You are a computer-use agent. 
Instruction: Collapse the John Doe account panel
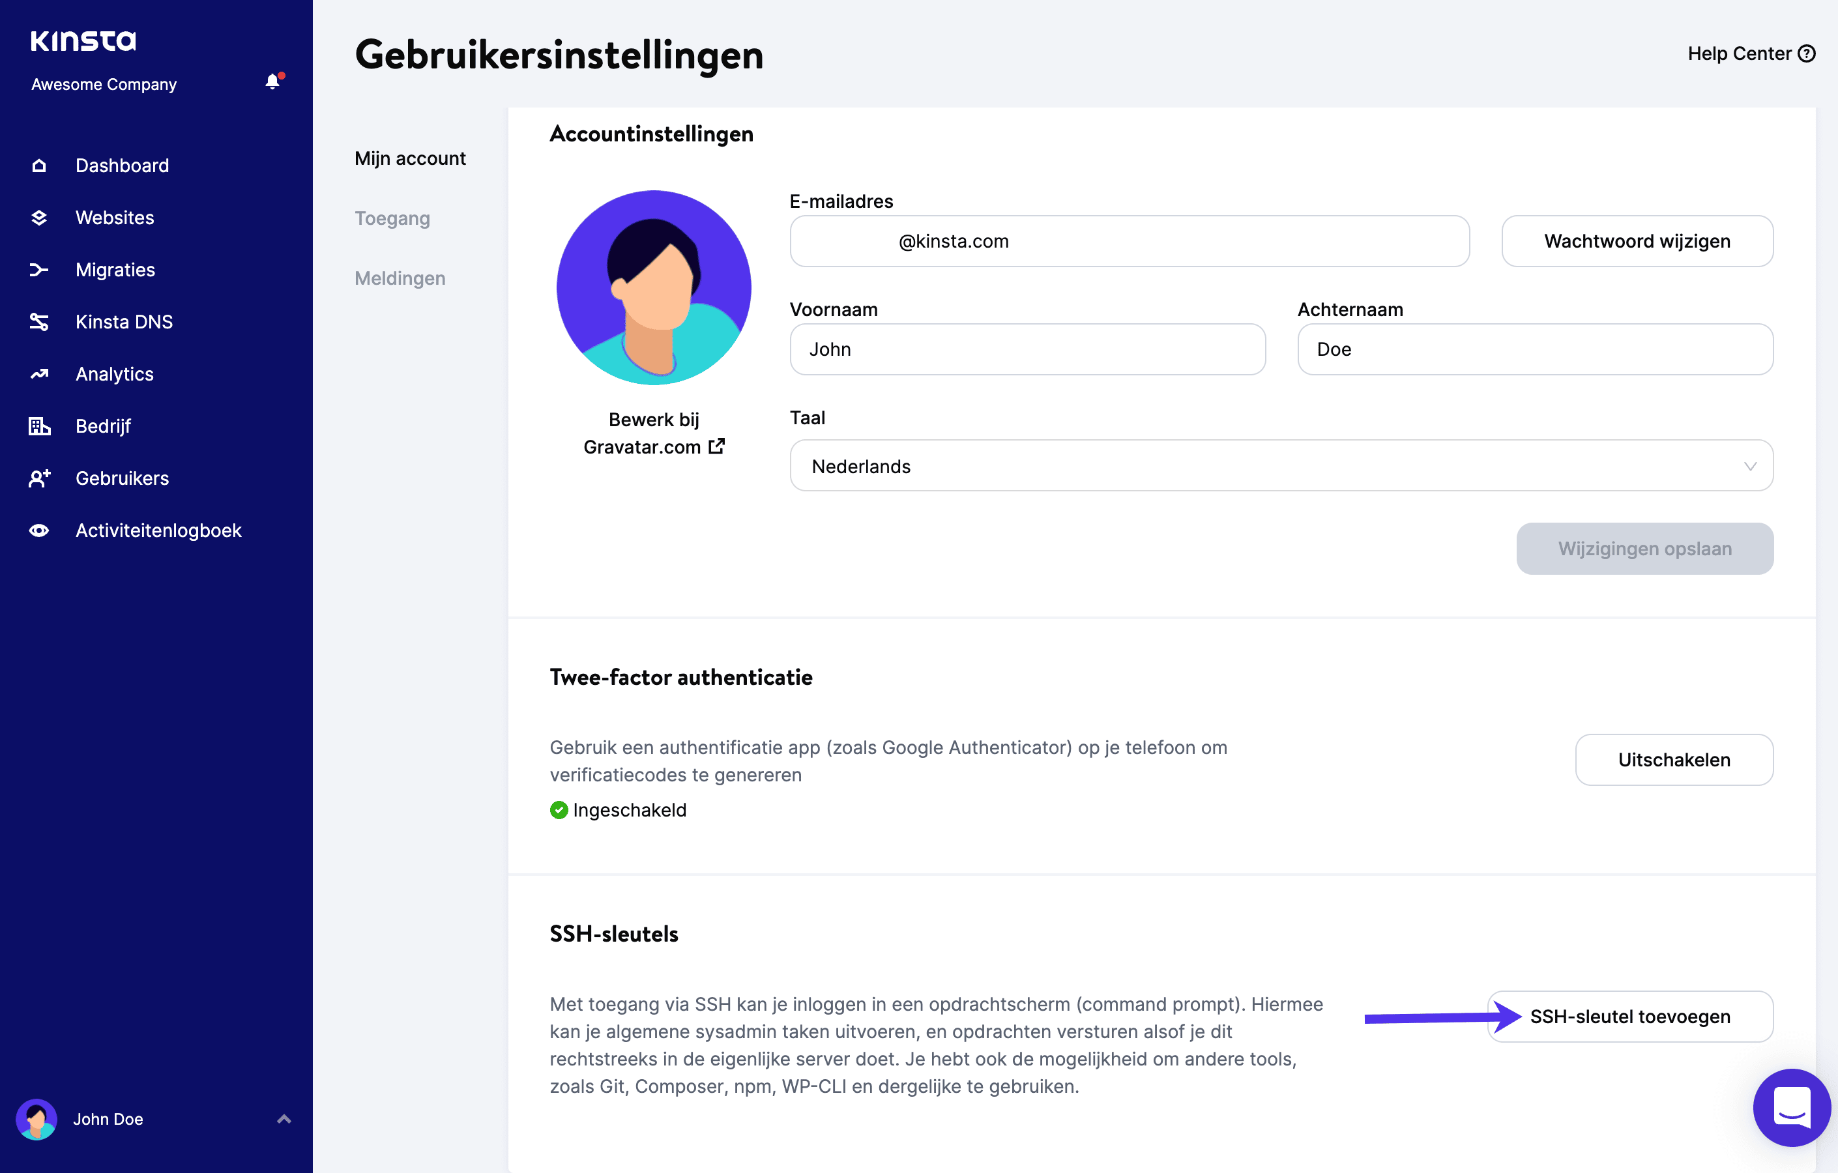point(284,1119)
